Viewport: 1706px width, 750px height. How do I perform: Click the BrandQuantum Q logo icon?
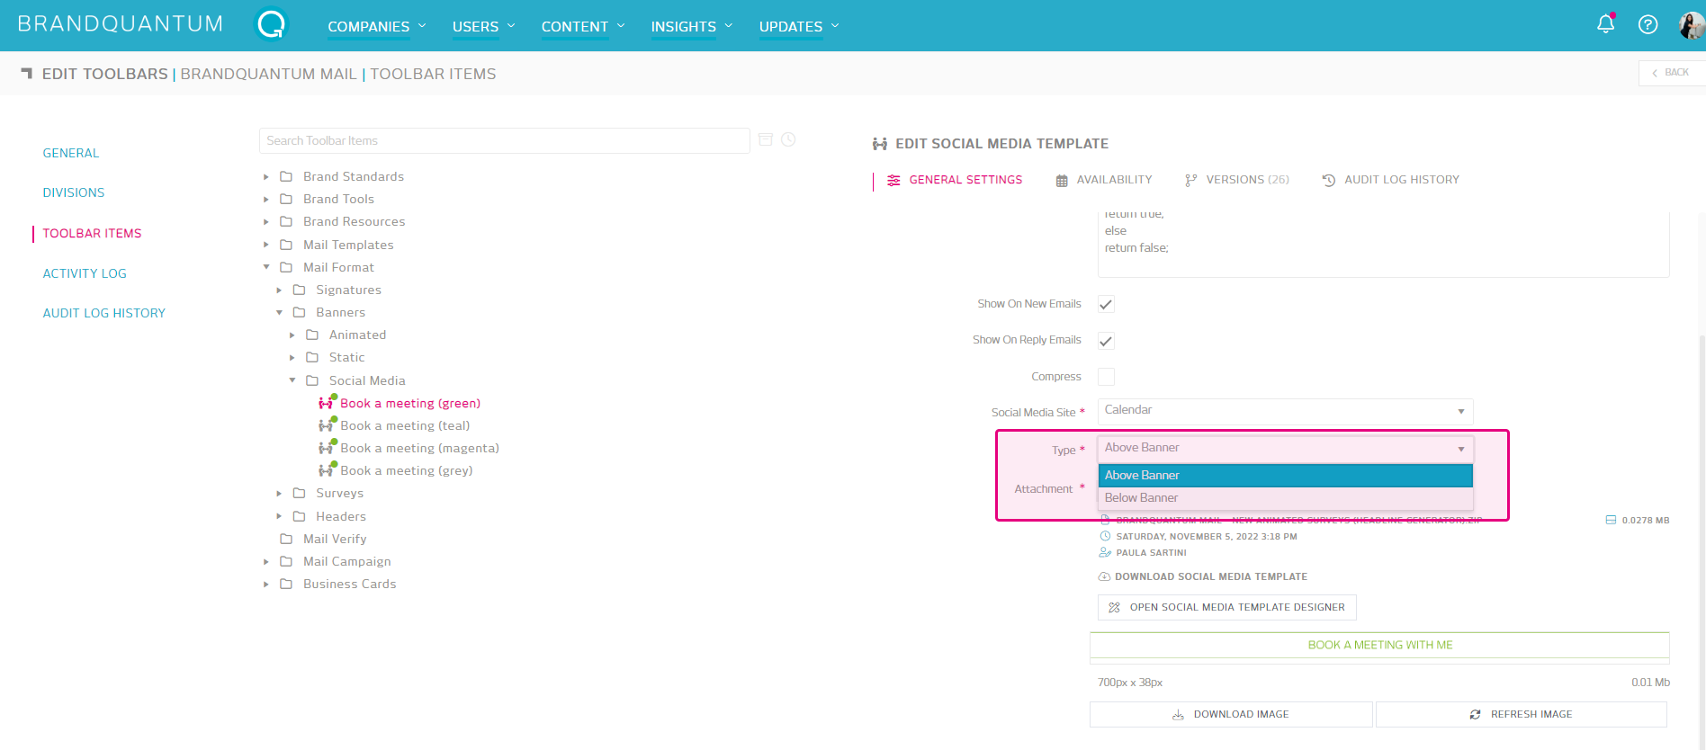(x=271, y=25)
